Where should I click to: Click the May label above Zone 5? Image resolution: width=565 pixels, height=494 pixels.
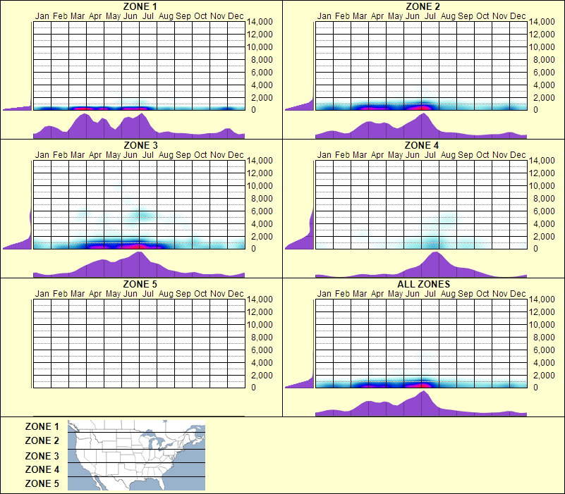[113, 294]
